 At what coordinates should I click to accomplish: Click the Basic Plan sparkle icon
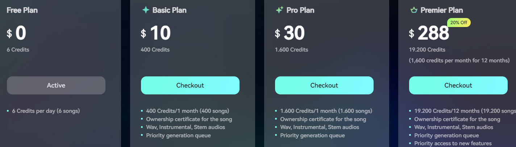(146, 10)
